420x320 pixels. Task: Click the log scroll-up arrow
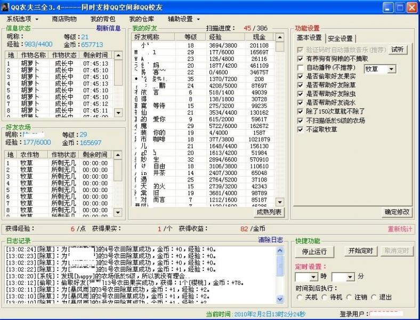pyautogui.click(x=280, y=251)
